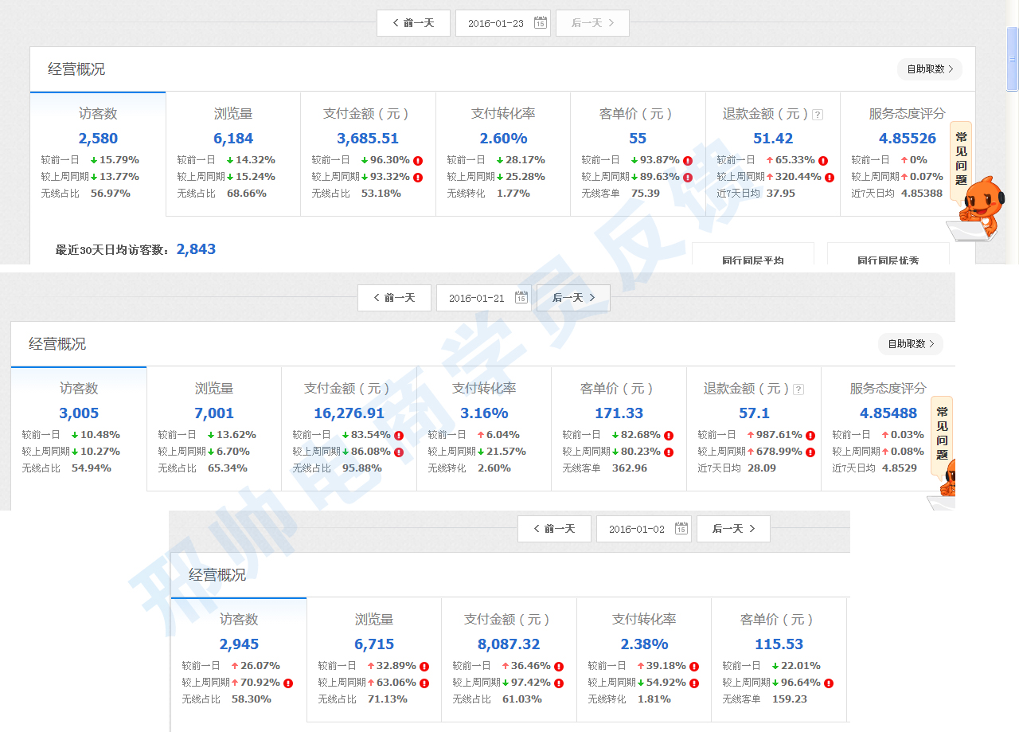
Task: Click the 2016-01-23 date input field
Action: click(x=496, y=23)
